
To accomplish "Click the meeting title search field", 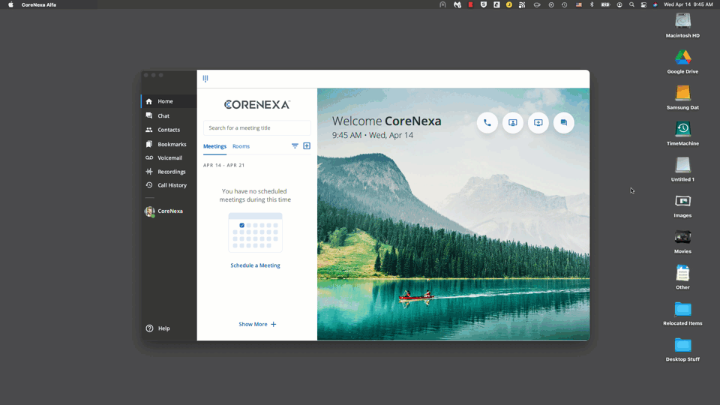I will (x=257, y=127).
